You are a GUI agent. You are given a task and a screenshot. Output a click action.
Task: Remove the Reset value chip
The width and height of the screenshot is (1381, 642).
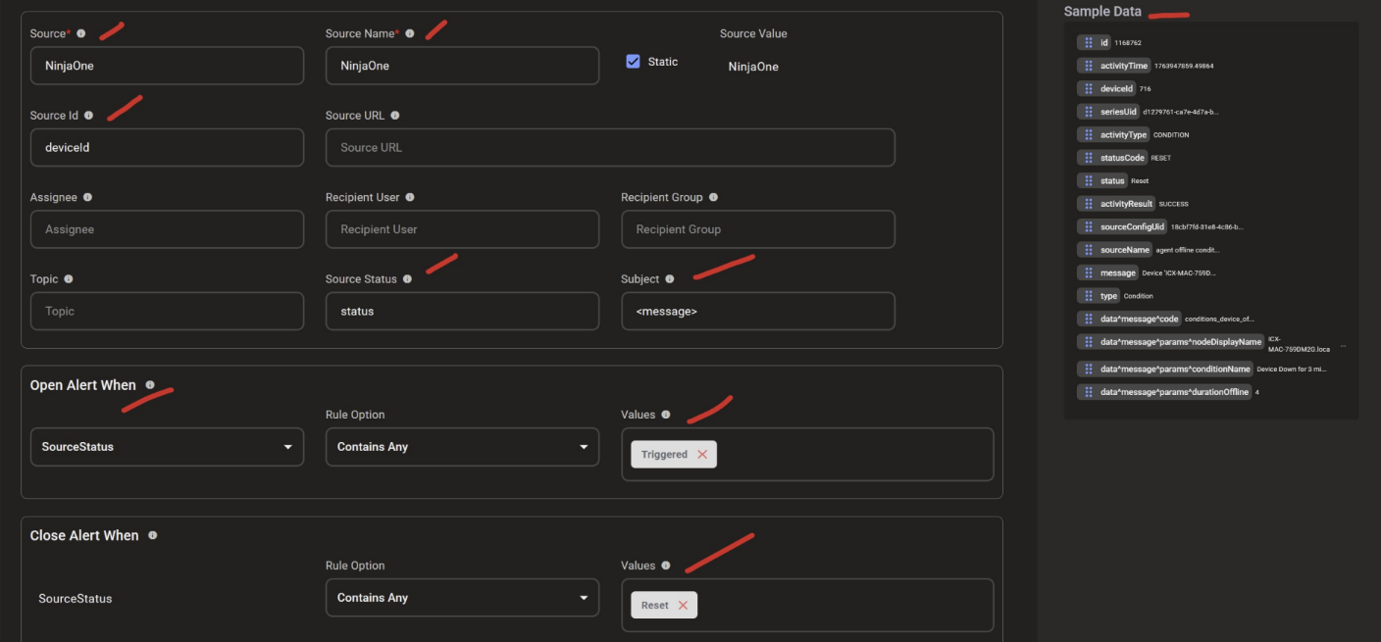pos(683,606)
